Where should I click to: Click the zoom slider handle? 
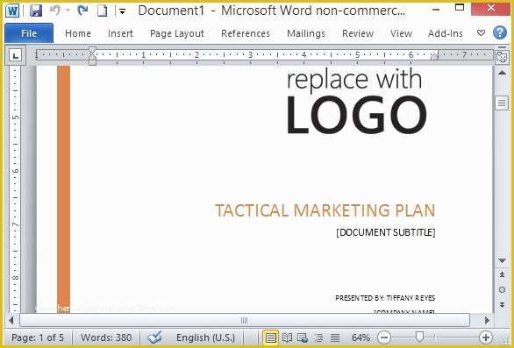tap(419, 337)
